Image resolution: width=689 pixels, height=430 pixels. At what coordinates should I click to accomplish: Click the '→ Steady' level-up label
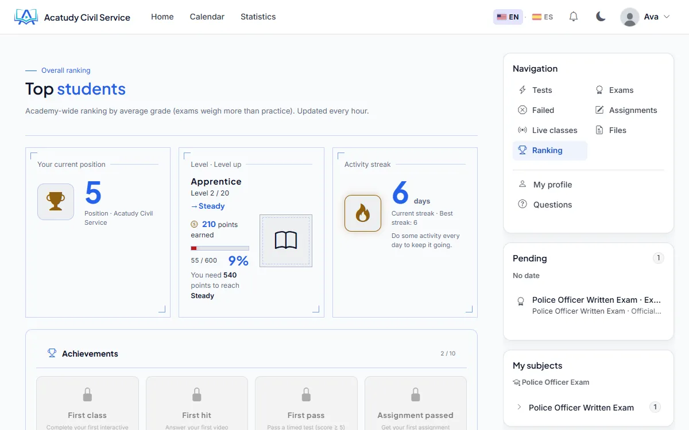[208, 206]
